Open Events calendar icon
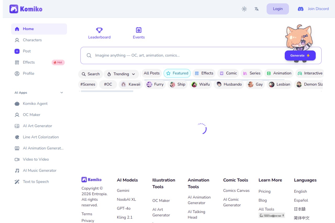 (139, 30)
